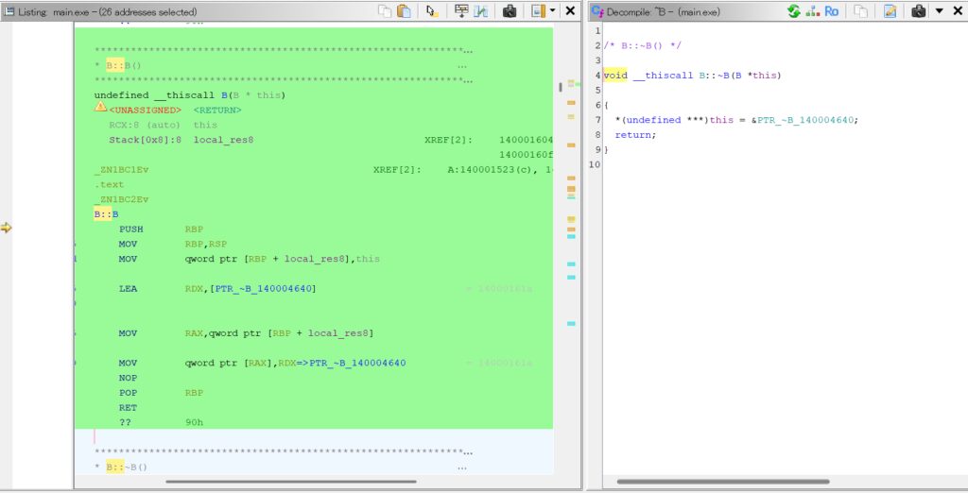
Task: Click the horizontal scrollbar under Listing
Action: point(291,482)
